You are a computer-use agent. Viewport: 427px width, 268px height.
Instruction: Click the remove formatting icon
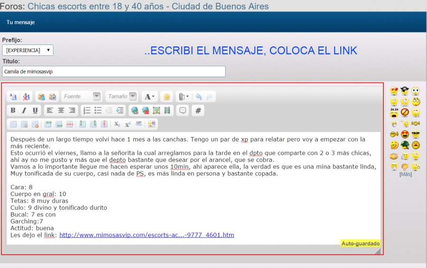[27, 97]
